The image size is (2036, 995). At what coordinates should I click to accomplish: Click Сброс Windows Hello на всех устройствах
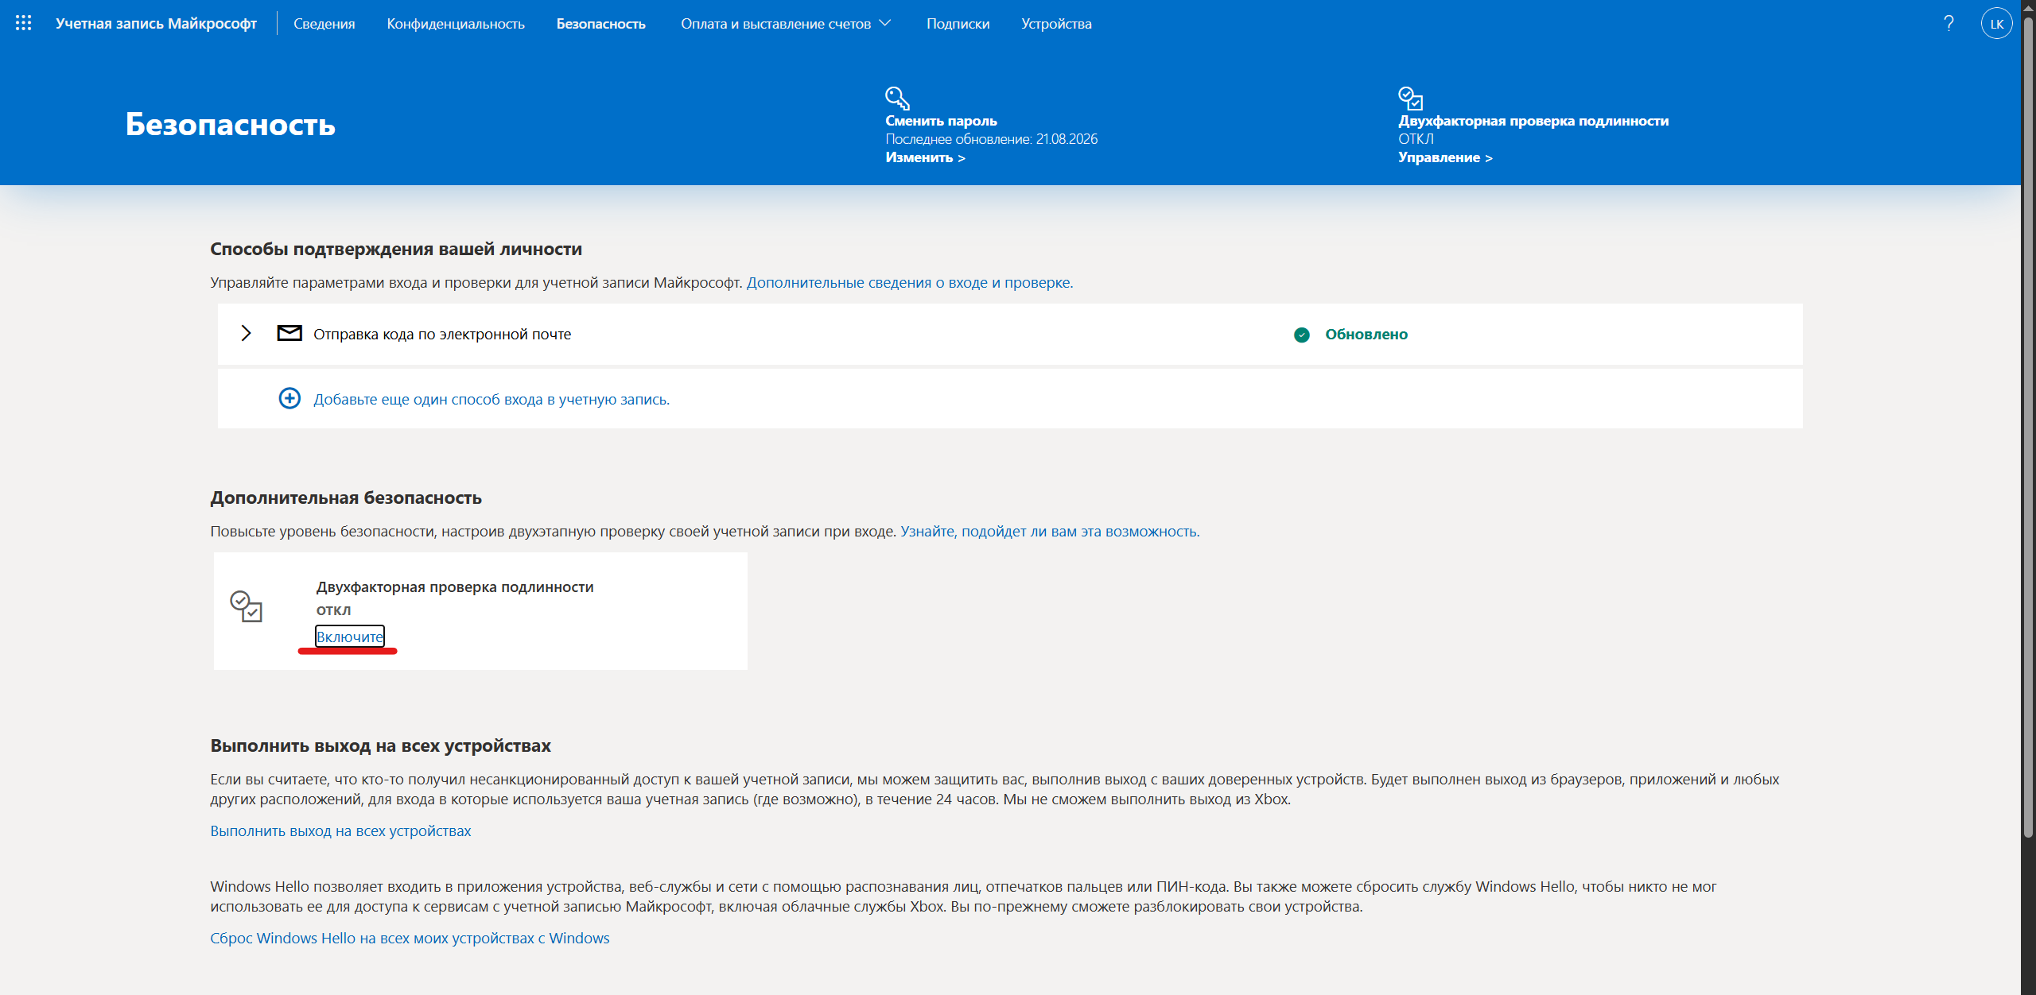pyautogui.click(x=410, y=938)
